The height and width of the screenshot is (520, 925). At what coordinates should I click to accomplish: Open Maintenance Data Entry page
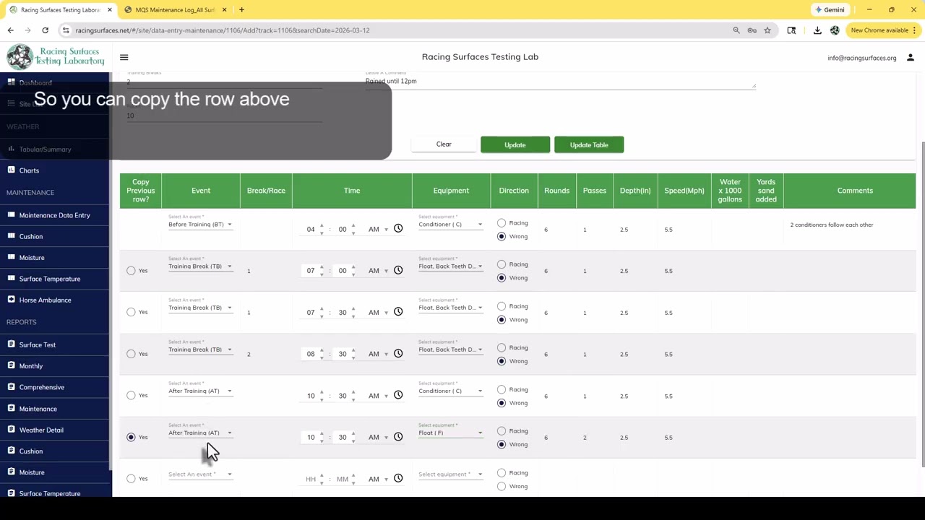pos(54,215)
